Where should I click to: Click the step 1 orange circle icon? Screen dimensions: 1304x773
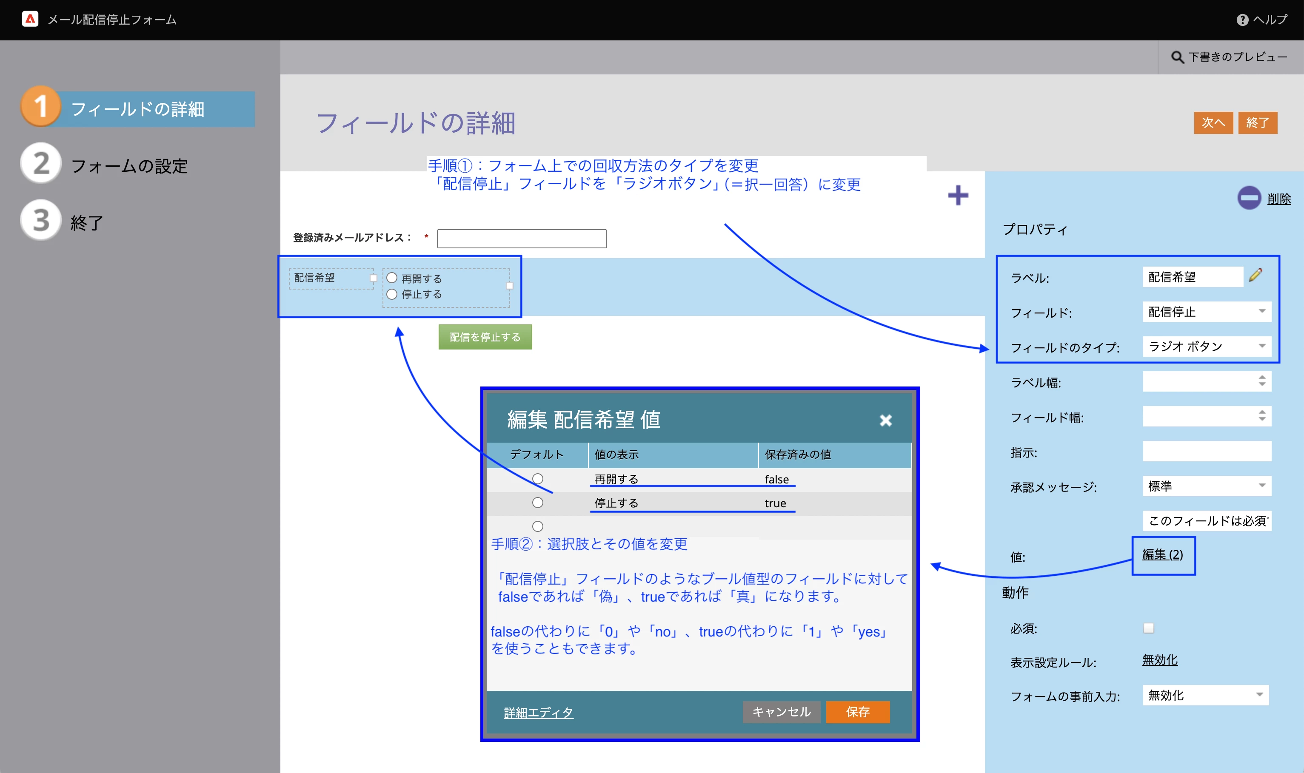[x=41, y=106]
